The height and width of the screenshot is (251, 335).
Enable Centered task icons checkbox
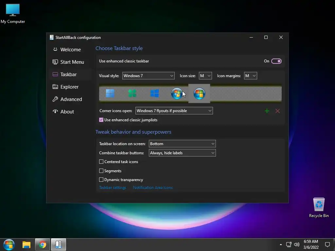(101, 162)
